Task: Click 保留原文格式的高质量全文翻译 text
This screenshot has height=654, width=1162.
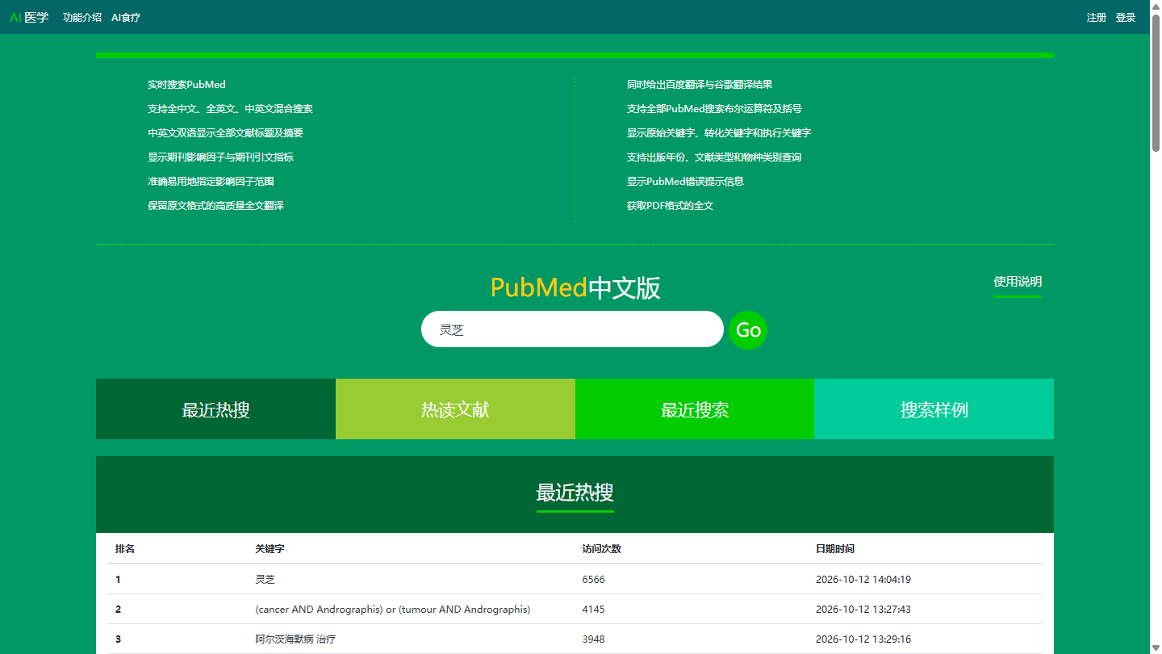Action: (215, 206)
